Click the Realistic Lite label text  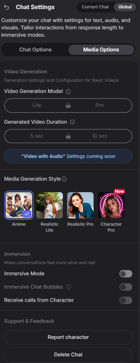click(50, 227)
